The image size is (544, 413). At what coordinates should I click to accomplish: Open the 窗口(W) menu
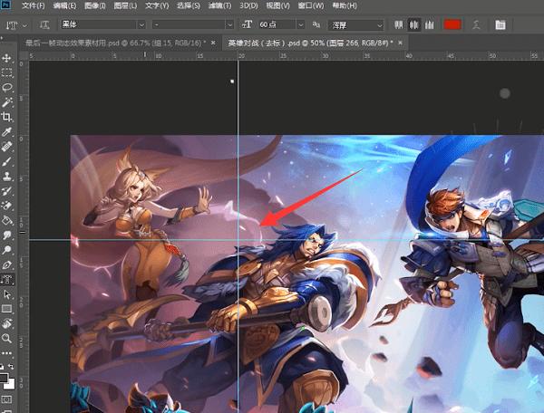click(x=310, y=5)
